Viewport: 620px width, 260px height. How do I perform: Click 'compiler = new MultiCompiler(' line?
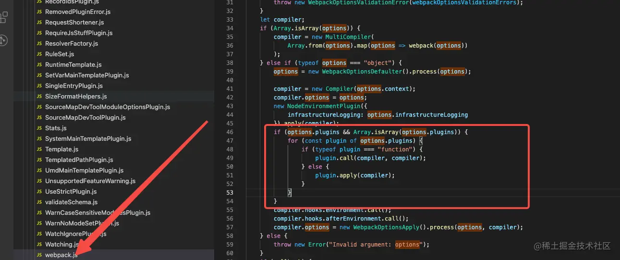tap(324, 37)
